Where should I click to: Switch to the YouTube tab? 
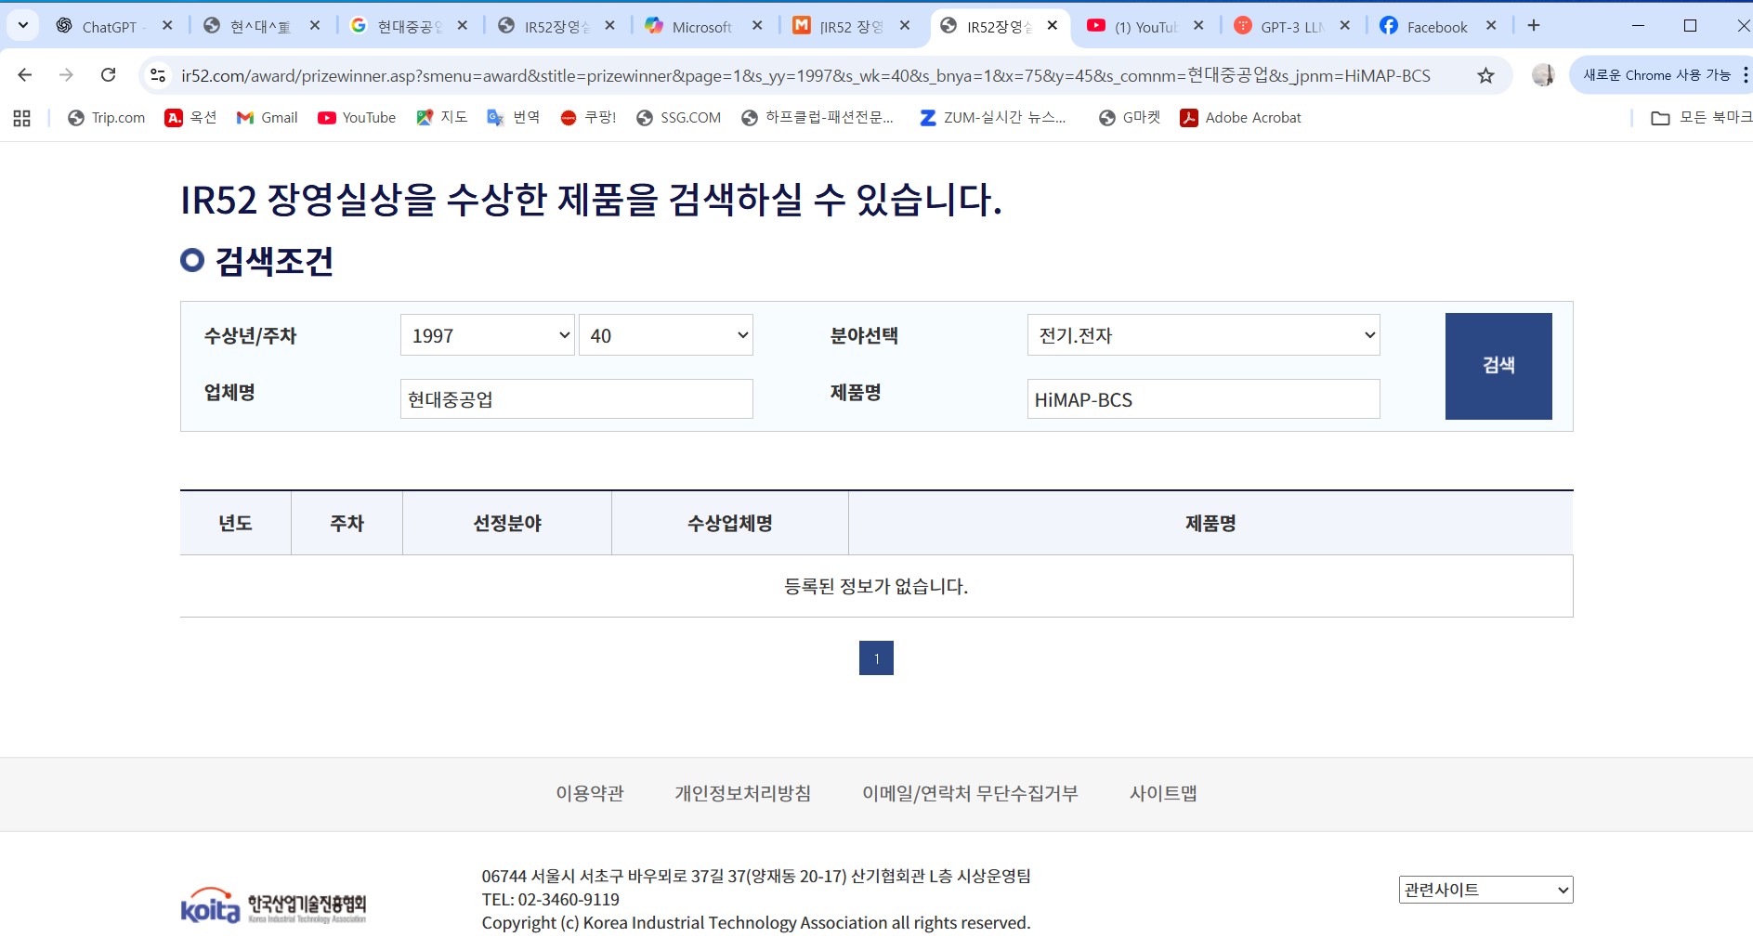[x=1145, y=27]
